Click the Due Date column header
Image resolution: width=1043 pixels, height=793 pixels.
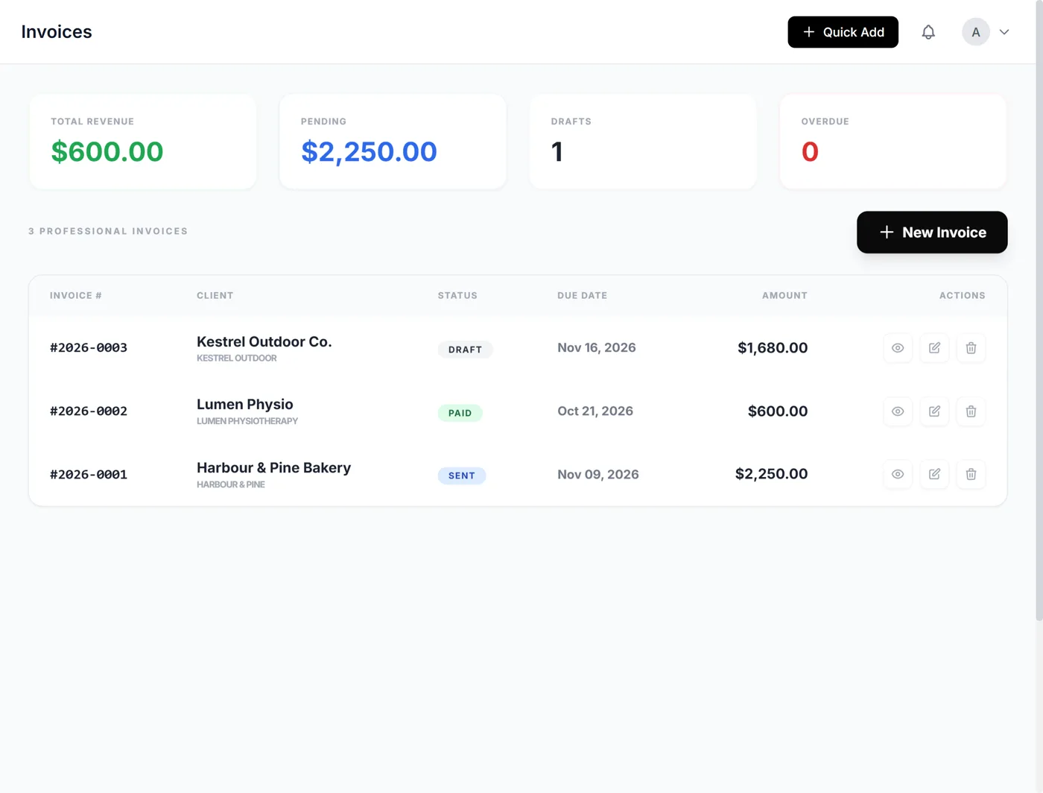583,296
